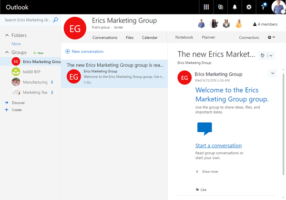The height and width of the screenshot is (200, 286).
Task: Click the Outlook title in header
Action: pyautogui.click(x=17, y=7)
